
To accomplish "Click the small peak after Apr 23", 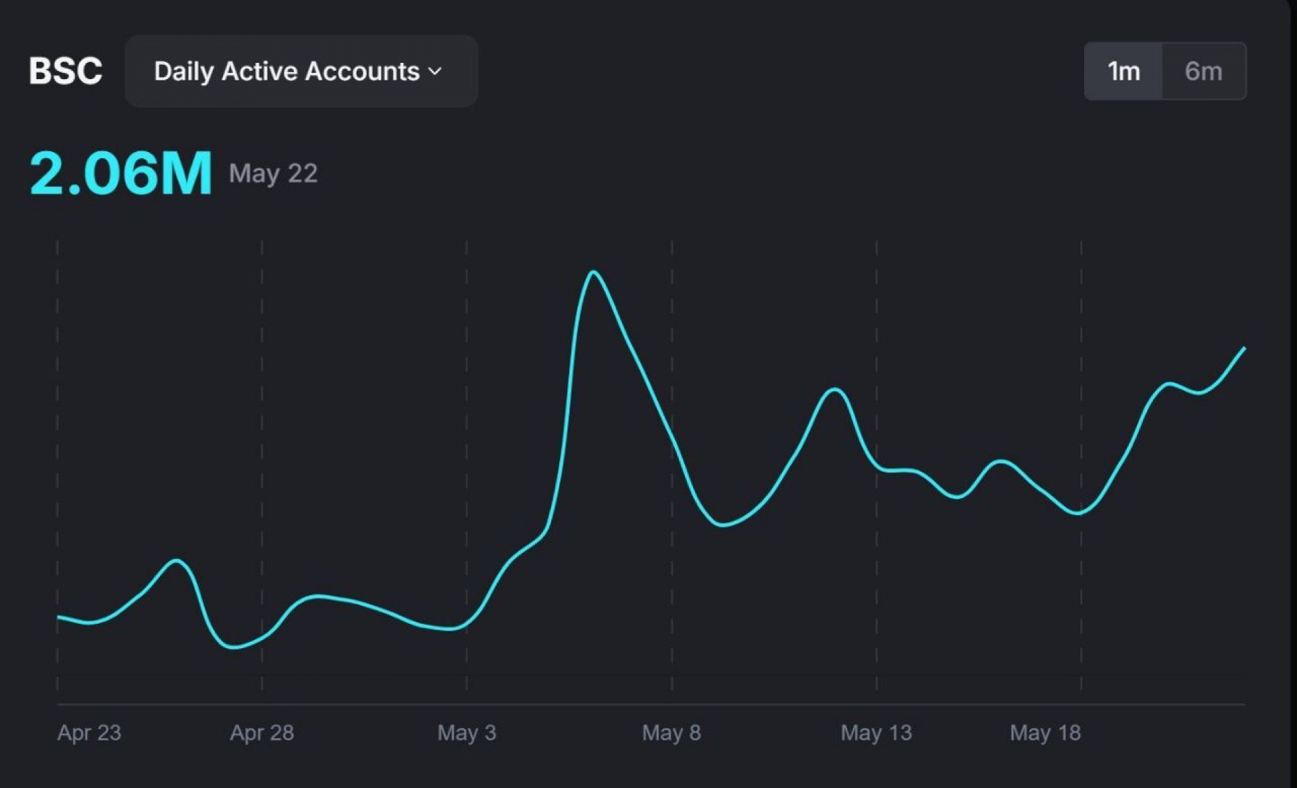I will [177, 560].
